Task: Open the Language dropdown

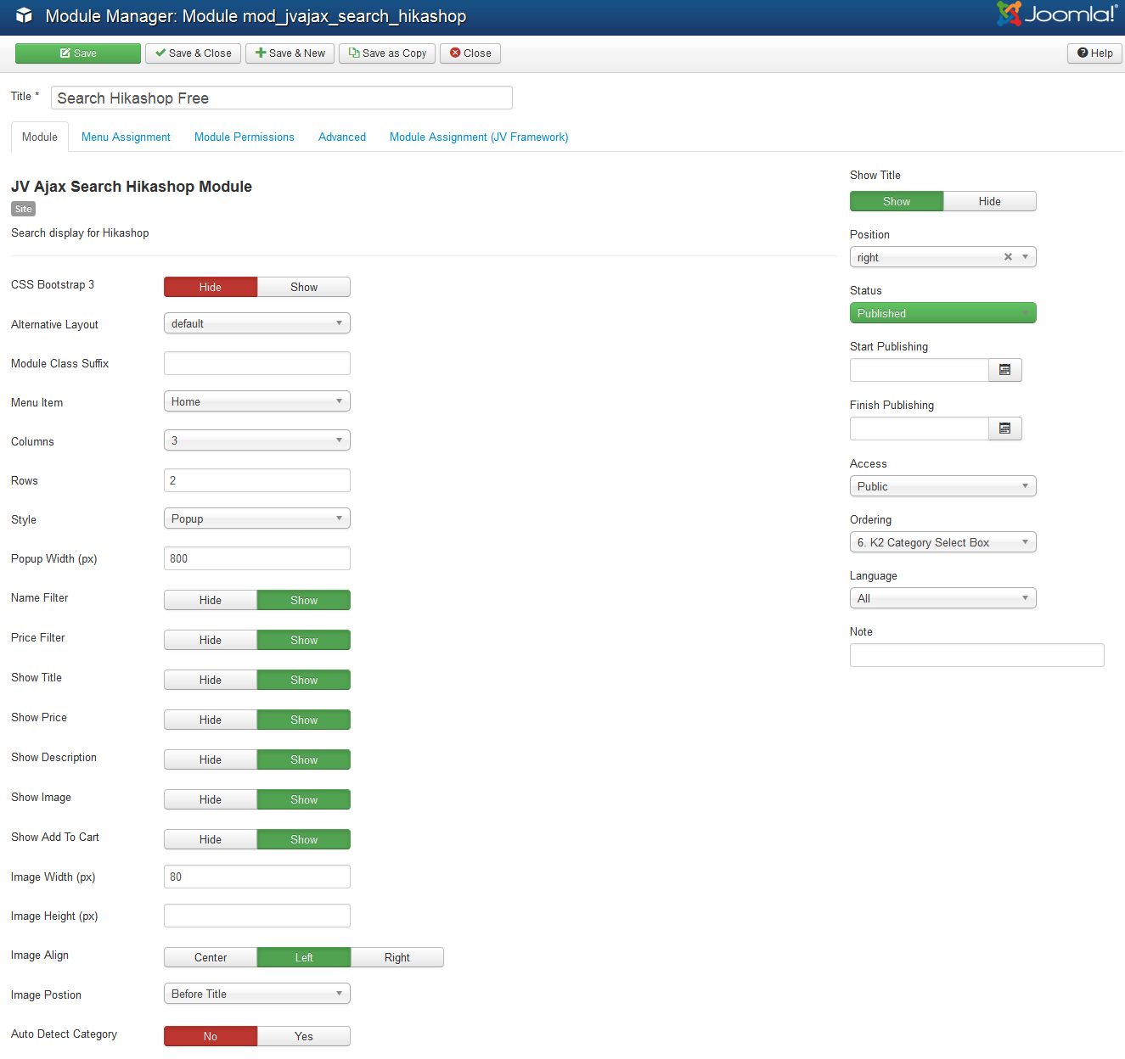Action: pos(943,598)
